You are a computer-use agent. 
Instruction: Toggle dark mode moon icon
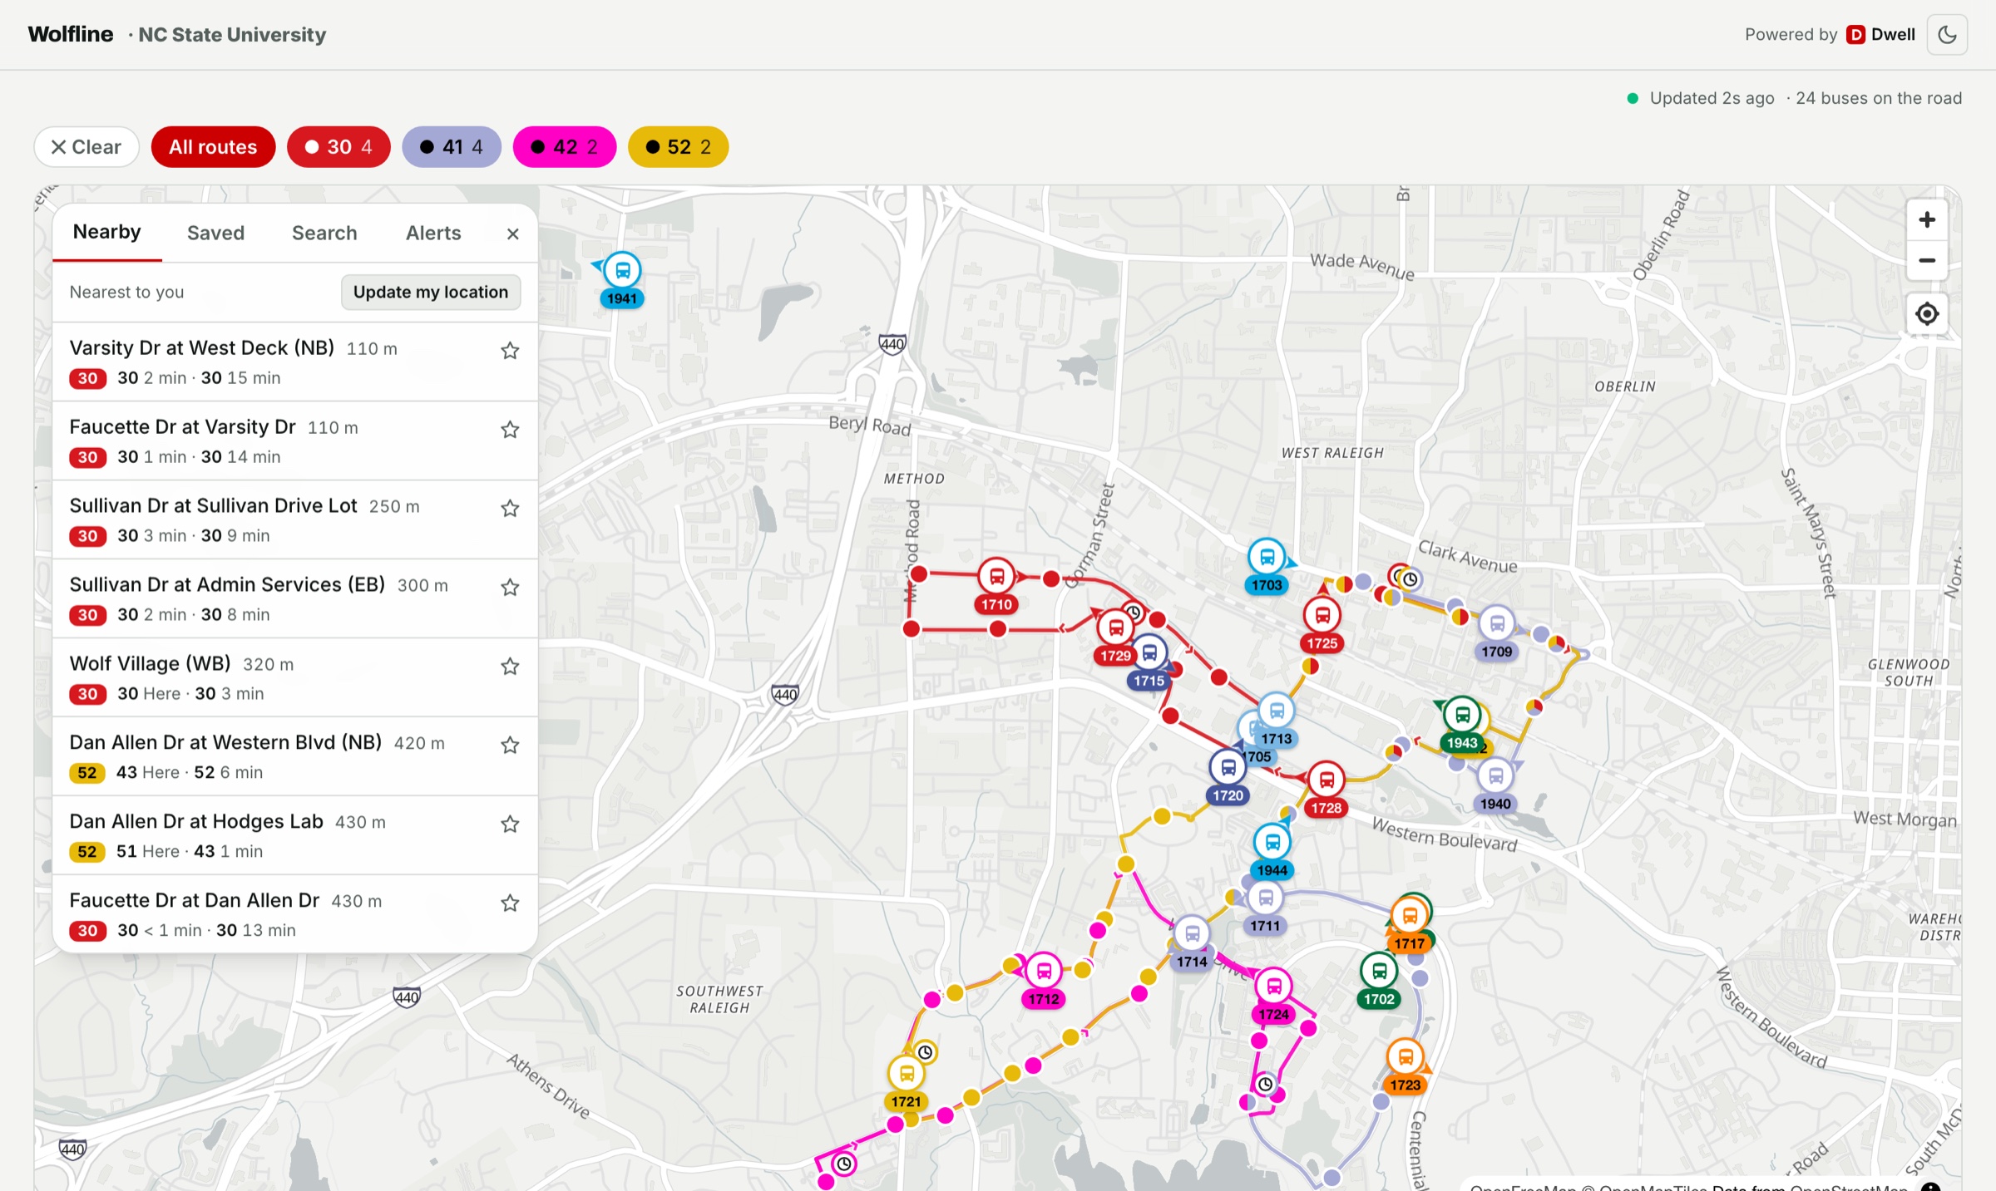pos(1947,35)
